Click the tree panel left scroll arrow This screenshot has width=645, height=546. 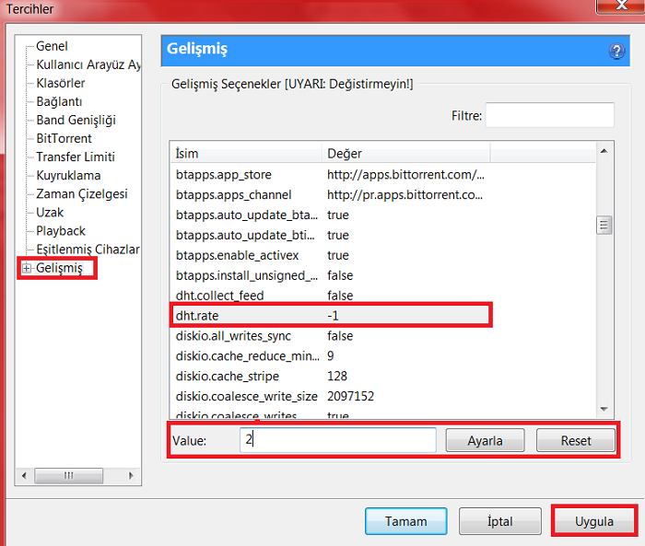coord(24,476)
